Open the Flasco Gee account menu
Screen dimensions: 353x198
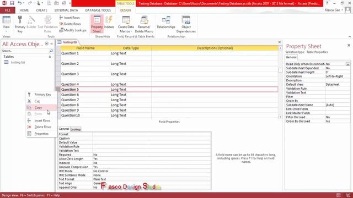click(334, 10)
